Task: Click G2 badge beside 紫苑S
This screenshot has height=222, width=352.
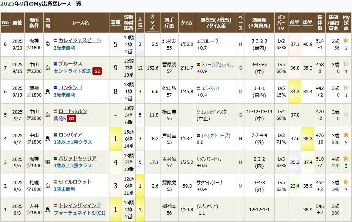Action: [71, 118]
